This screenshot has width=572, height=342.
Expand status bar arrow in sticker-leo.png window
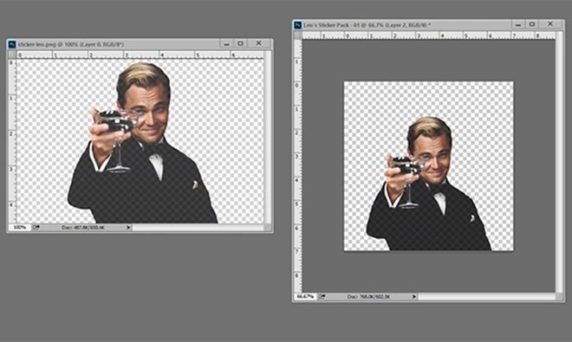pos(128,228)
